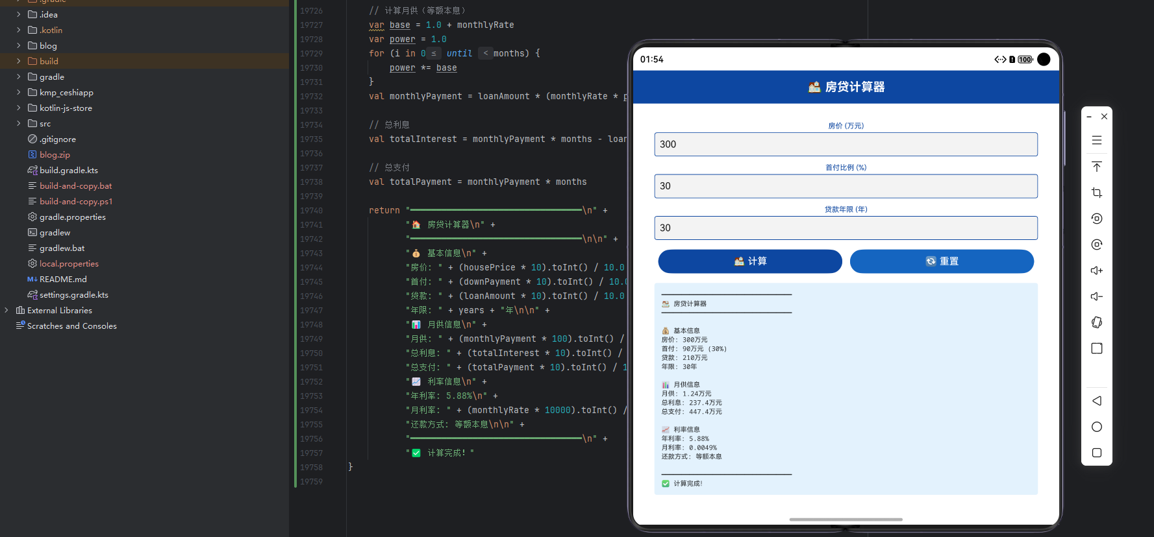The width and height of the screenshot is (1154, 537).
Task: Raise emulator volume with the speaker plus icon
Action: (1097, 270)
